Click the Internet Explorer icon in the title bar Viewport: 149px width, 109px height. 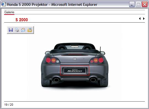pyautogui.click(x=3, y=4)
